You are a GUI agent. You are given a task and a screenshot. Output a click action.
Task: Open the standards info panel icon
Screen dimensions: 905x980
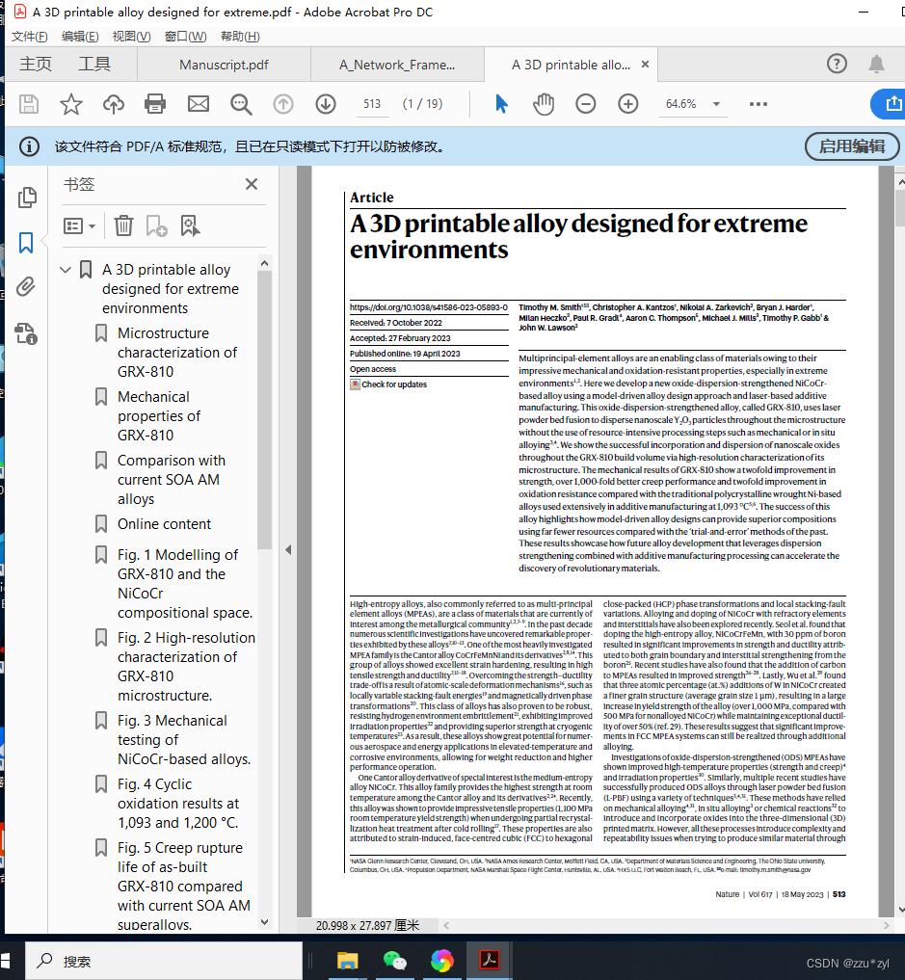click(26, 333)
